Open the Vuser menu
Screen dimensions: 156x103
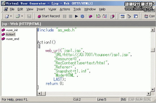(52, 9)
